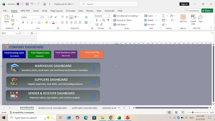Open Microsoft Edge from the taskbar
The image size is (215, 121).
tap(86, 118)
